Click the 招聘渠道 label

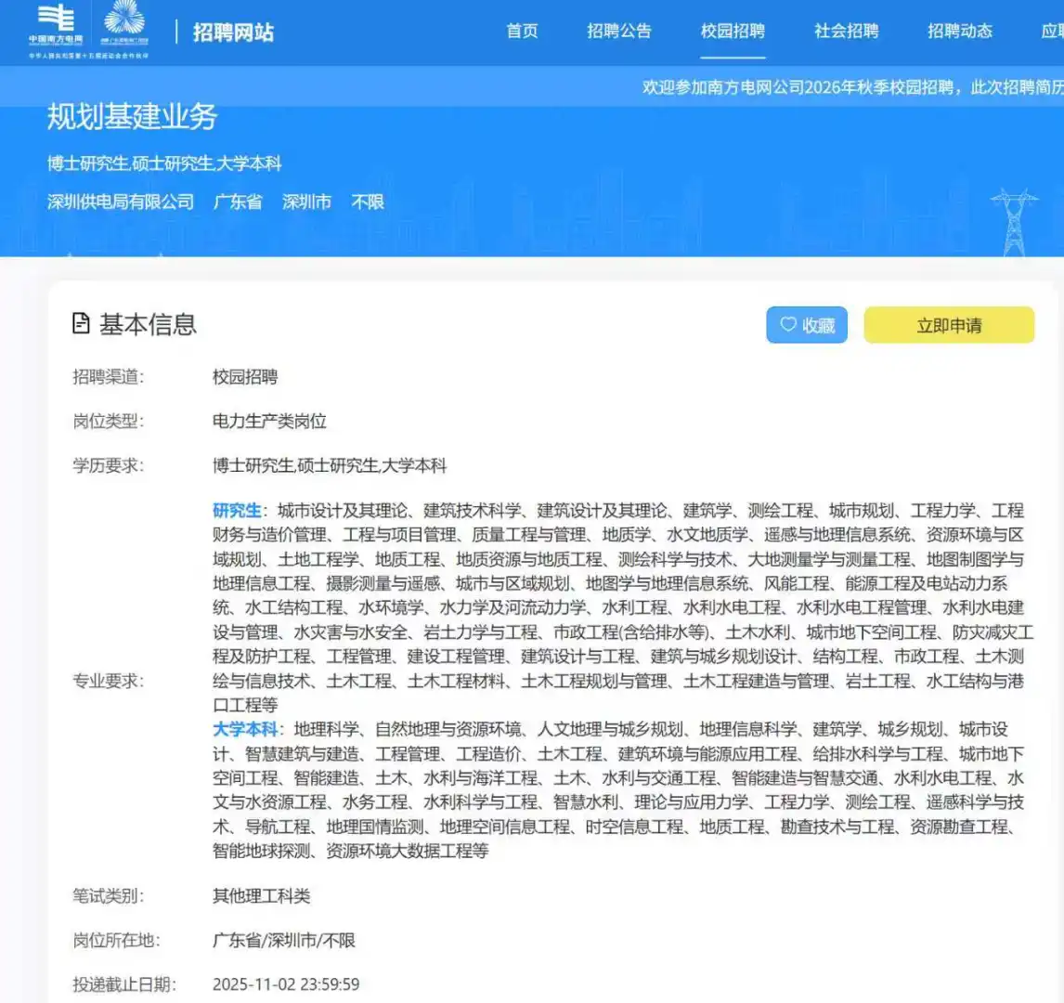pos(108,377)
